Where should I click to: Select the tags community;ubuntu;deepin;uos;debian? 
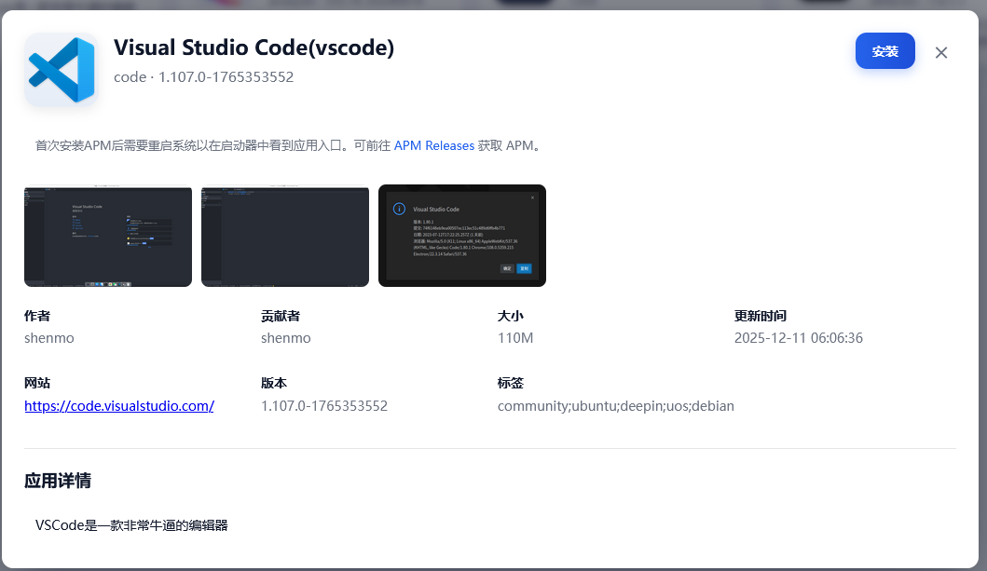click(x=616, y=406)
